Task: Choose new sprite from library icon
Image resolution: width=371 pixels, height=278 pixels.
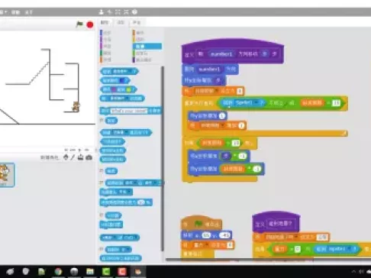Action: point(66,157)
